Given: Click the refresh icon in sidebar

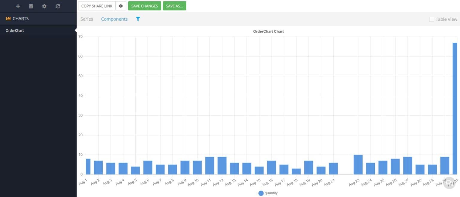Looking at the screenshot, I should tap(58, 6).
